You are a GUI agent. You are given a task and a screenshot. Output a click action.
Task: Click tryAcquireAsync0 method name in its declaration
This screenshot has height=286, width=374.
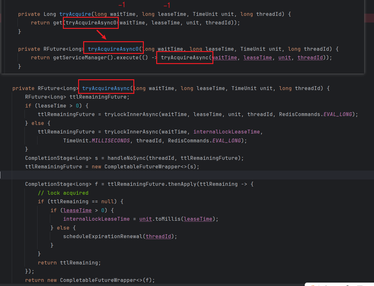[x=113, y=49]
